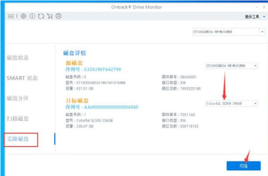The width and height of the screenshot is (268, 176).
Task: Switch to the SMART 状态 tab
Action: 22,78
